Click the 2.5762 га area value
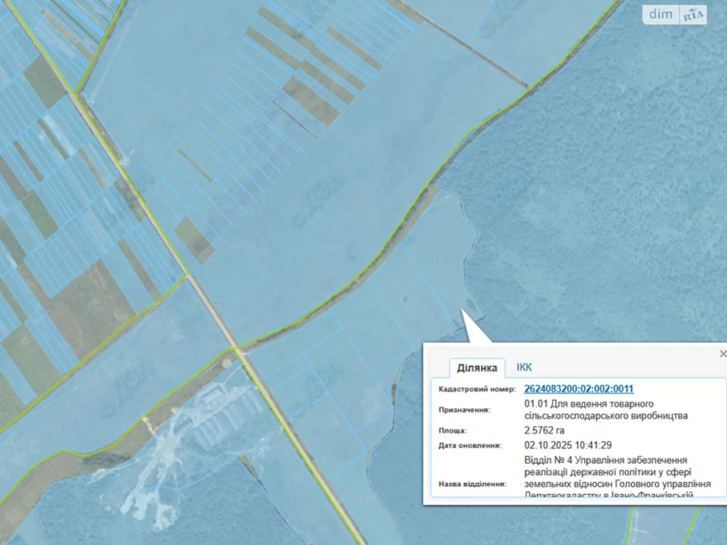Screen dimensions: 727x545 coord(544,430)
